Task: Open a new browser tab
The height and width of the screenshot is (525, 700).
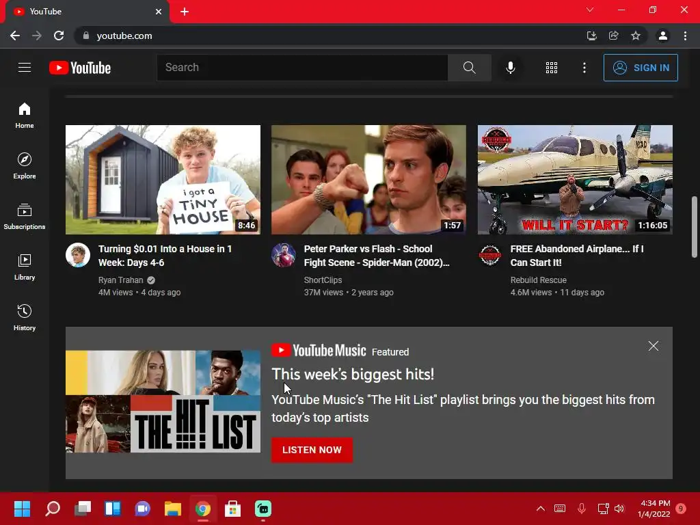Action: [x=185, y=12]
